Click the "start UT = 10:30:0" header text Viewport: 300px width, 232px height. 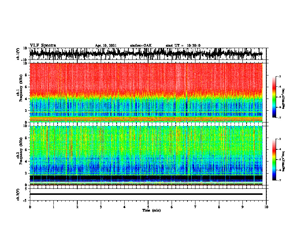(183, 45)
